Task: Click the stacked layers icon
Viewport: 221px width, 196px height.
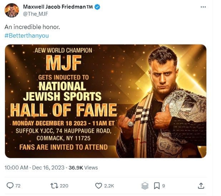Action: (145, 186)
